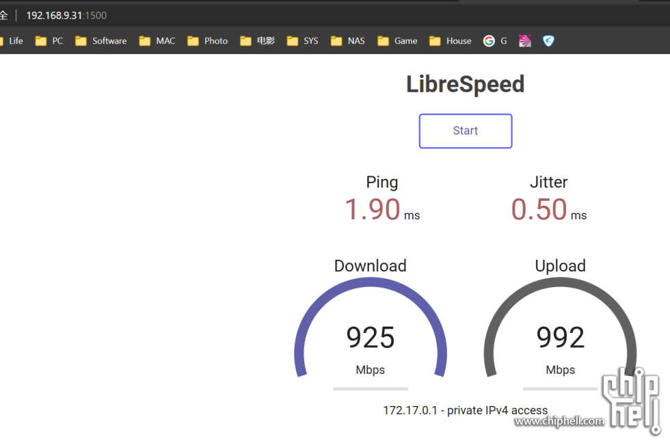
Task: Open the Game bookmark folder
Action: pos(397,41)
